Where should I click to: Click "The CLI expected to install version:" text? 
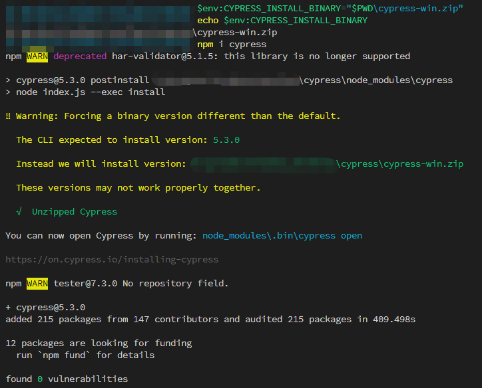(112, 140)
